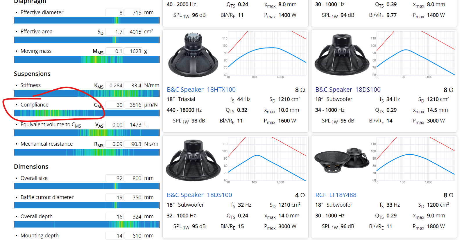The height and width of the screenshot is (240, 464).
Task: View the 18DS100 4 Ω subwoofer photo
Action: pyautogui.click(x=194, y=160)
